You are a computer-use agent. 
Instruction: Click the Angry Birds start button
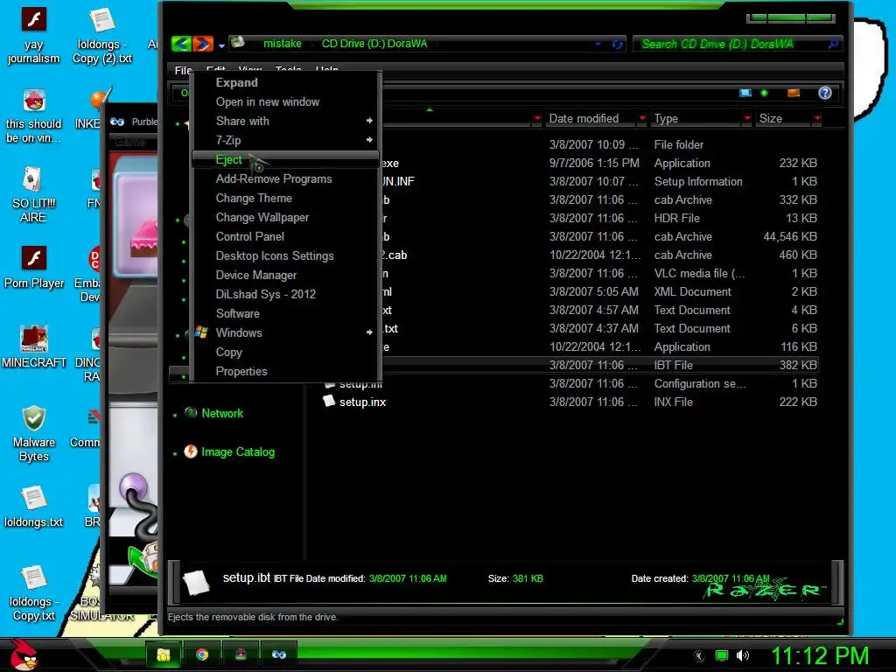24,654
